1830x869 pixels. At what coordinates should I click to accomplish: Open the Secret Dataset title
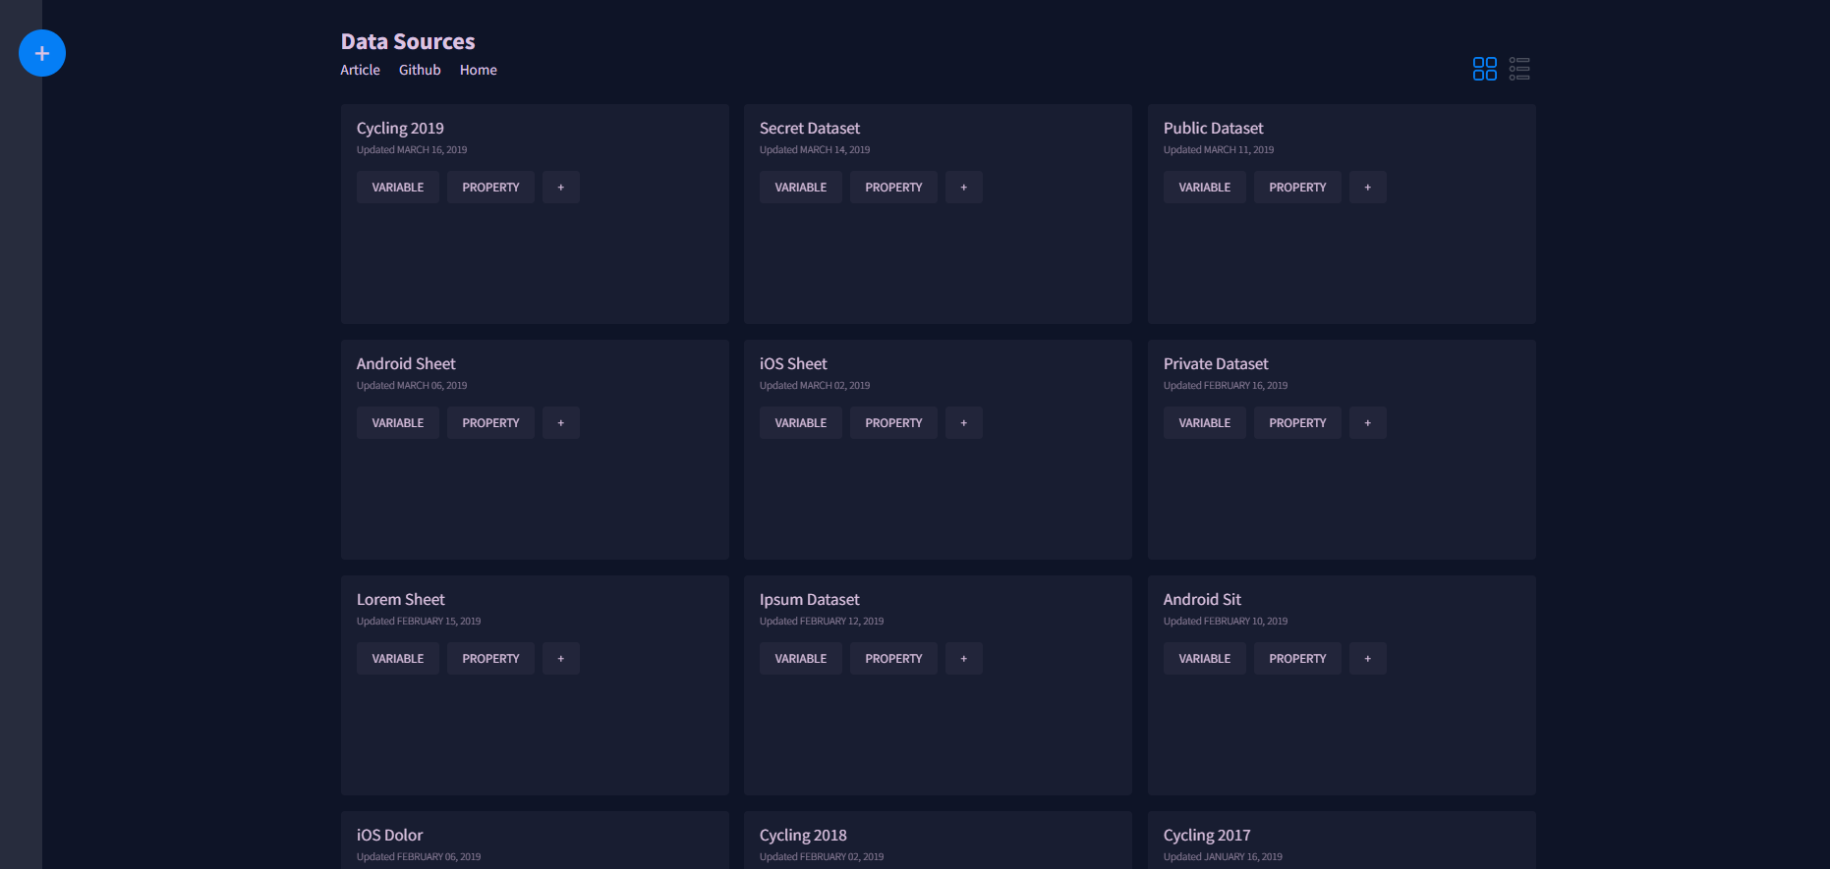click(810, 129)
